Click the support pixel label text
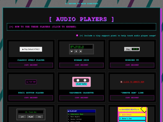This screenshot has height=122, width=163. pos(118,36)
